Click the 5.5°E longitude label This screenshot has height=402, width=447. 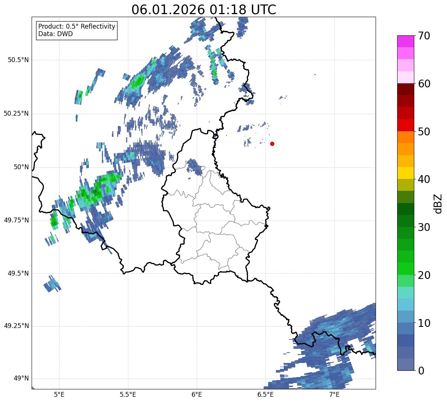[128, 394]
